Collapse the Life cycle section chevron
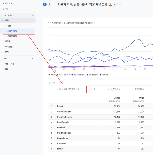 pos(33,15)
